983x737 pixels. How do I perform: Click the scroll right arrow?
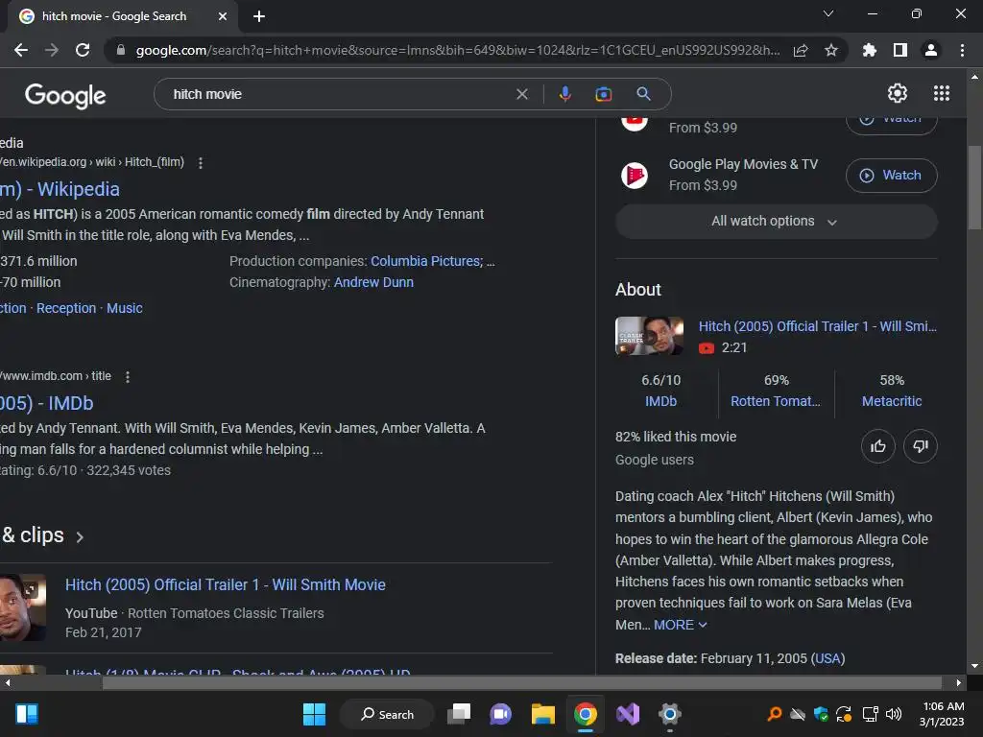point(959,682)
